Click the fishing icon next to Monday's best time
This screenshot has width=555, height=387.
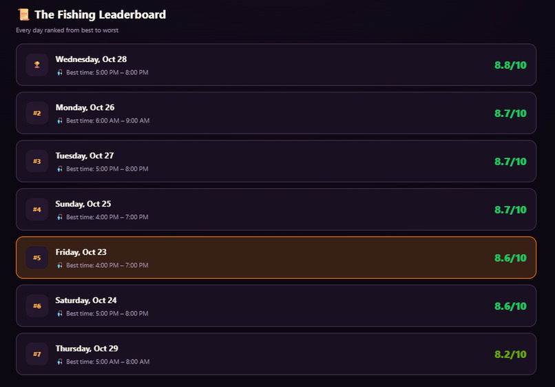(60, 121)
